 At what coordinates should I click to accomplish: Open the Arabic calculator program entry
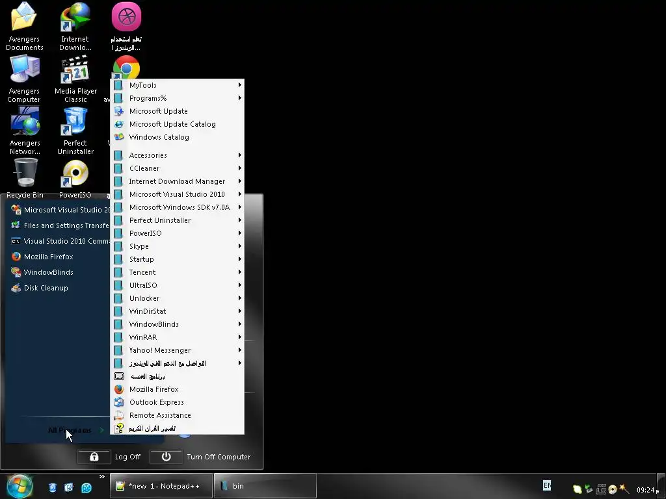(177, 376)
